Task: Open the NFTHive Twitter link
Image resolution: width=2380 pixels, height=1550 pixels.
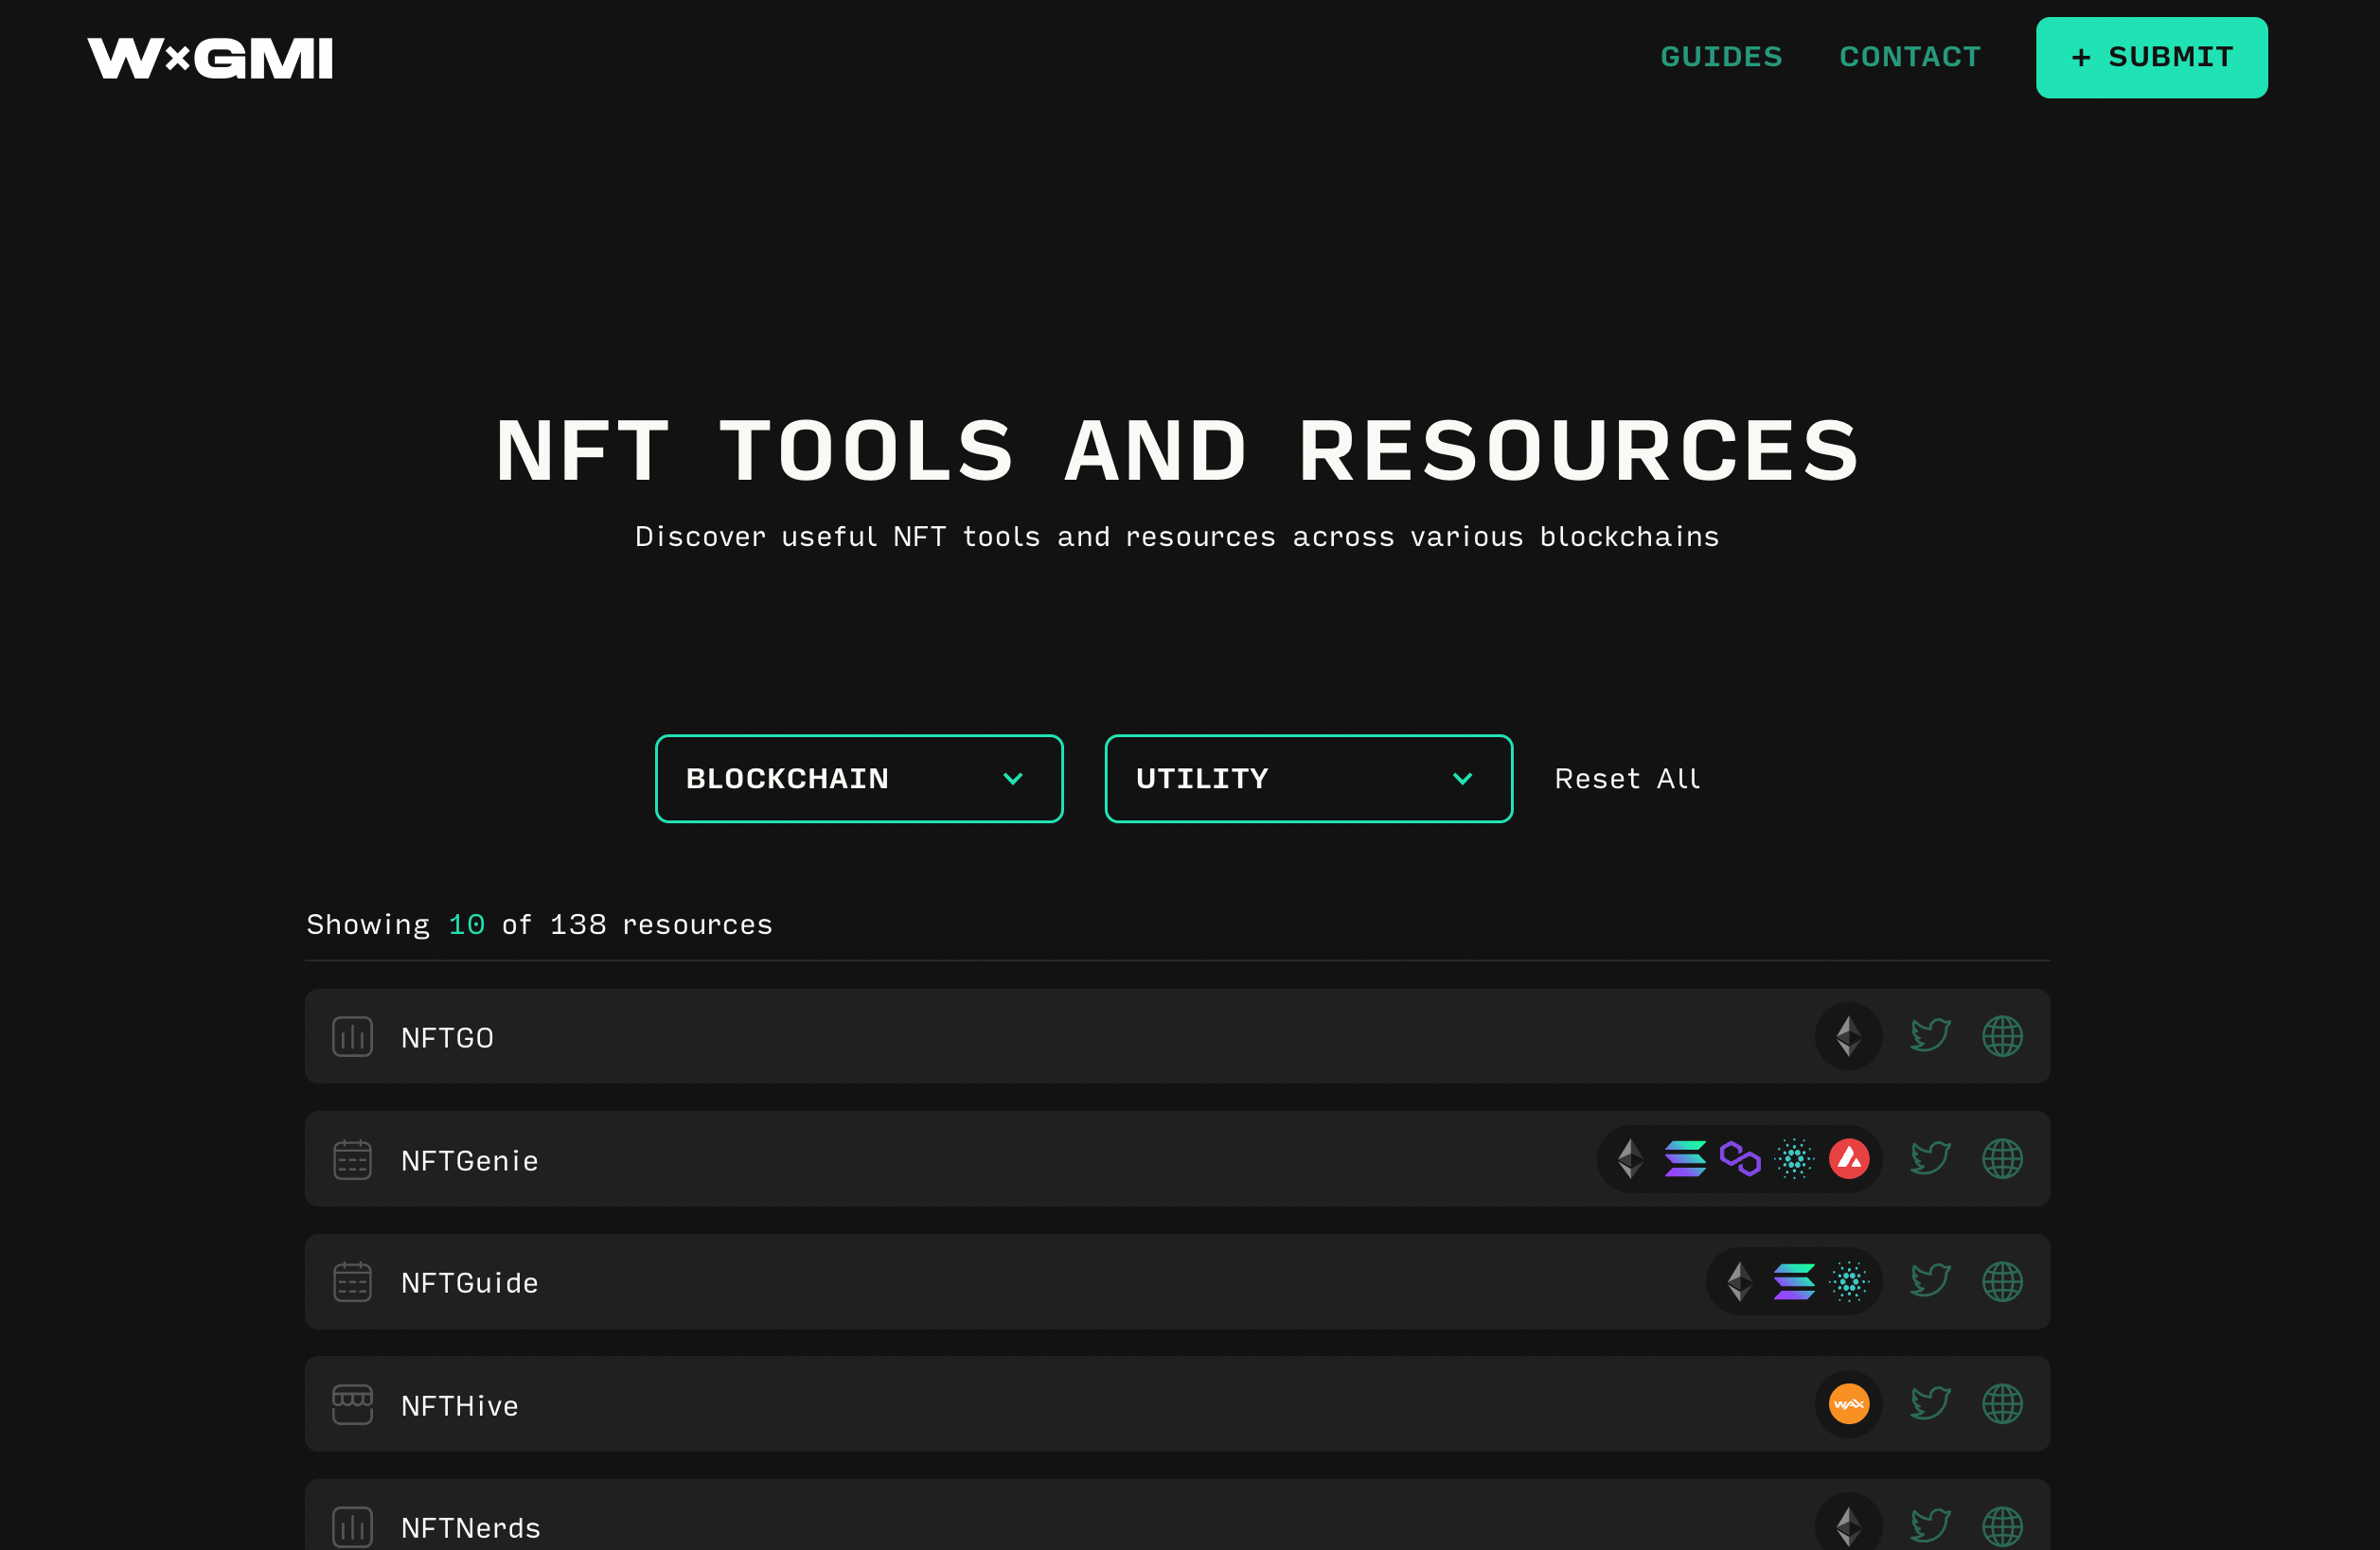Action: [x=1930, y=1404]
